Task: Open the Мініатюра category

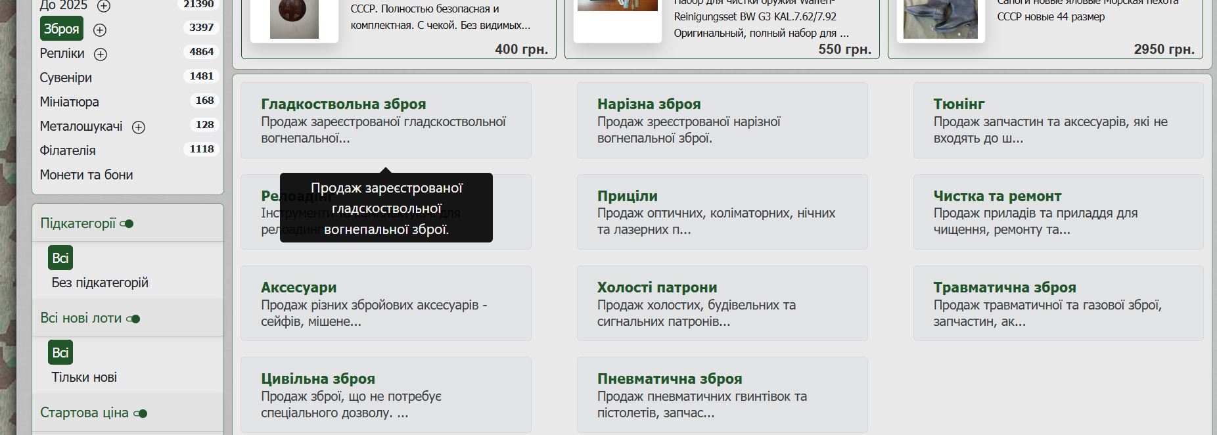Action: (x=69, y=102)
